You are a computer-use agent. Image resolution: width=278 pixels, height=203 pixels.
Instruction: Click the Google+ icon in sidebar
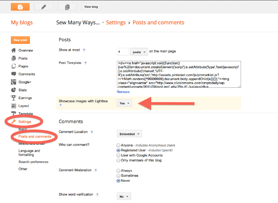13,82
